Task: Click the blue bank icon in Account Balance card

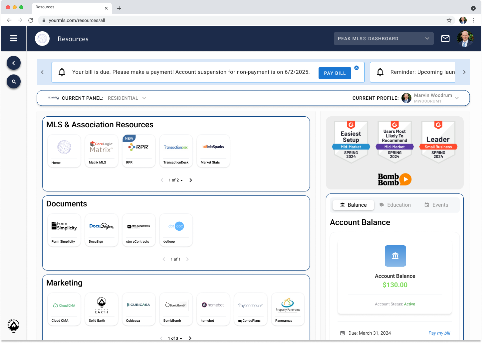Action: (395, 256)
